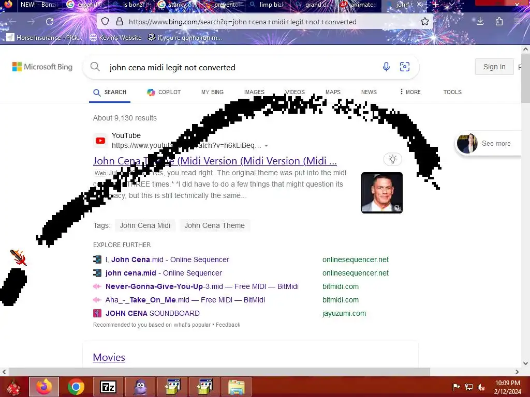Open tracking protection shield icon in address bar
Screen dimensions: 530x397
105,22
